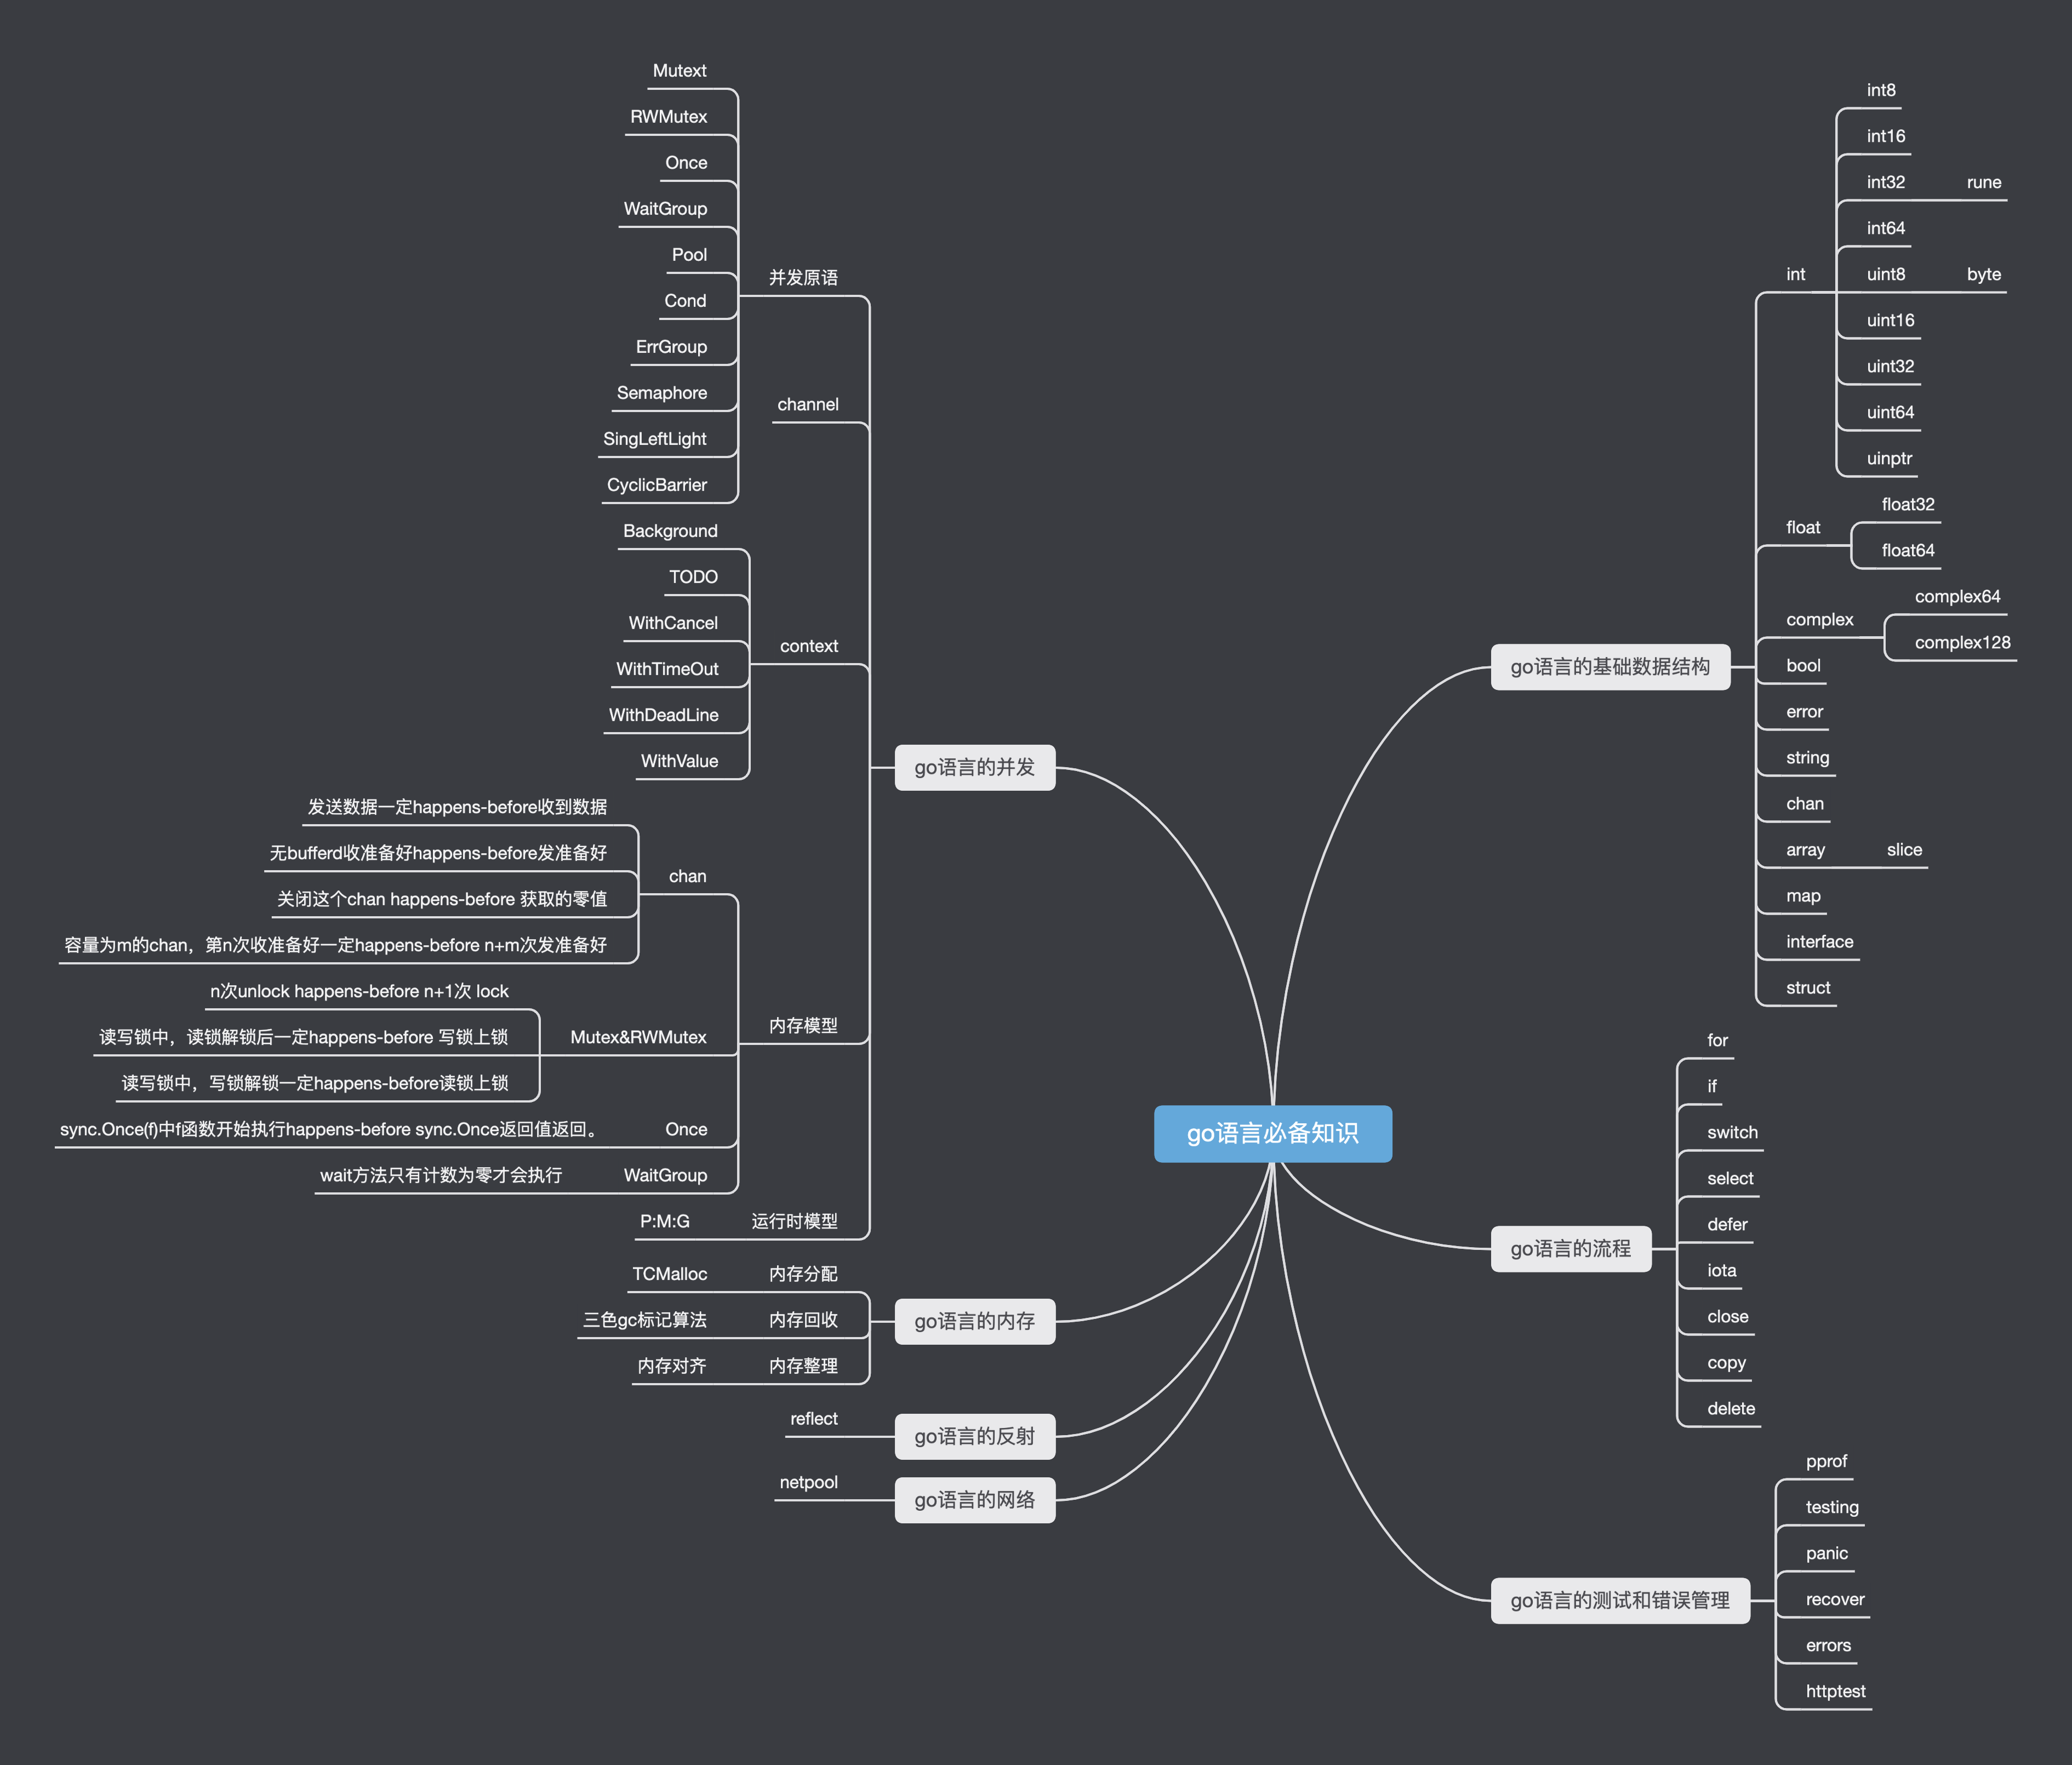The height and width of the screenshot is (1765, 2072).
Task: Click the 'go语言的并发' node
Action: tap(975, 767)
